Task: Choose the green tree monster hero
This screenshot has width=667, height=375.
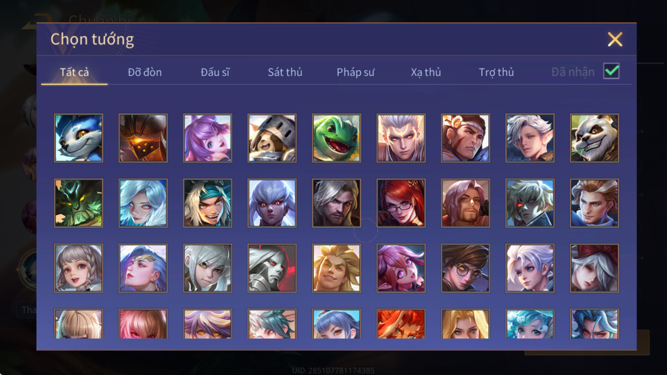Action: (x=78, y=203)
